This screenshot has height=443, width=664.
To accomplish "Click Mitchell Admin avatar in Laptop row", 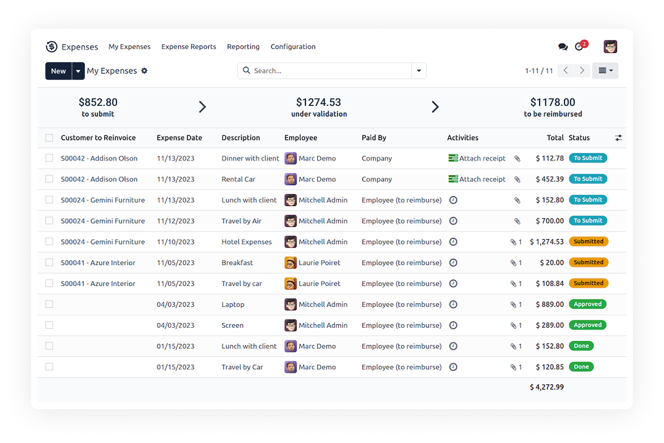I will tap(290, 304).
